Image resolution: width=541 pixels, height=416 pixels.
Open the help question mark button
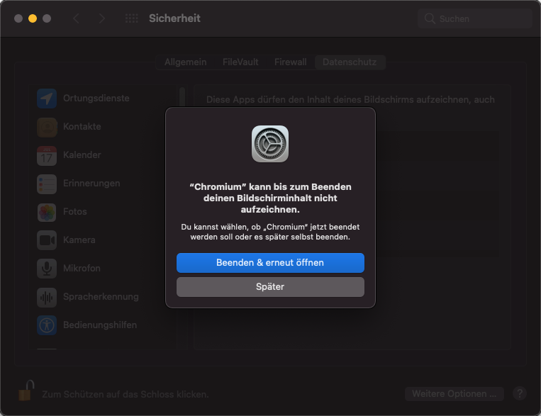click(520, 393)
